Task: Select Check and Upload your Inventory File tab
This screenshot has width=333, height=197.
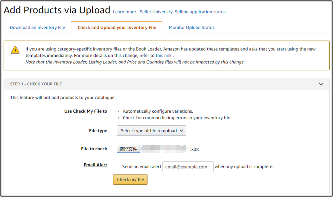Action: pyautogui.click(x=117, y=28)
